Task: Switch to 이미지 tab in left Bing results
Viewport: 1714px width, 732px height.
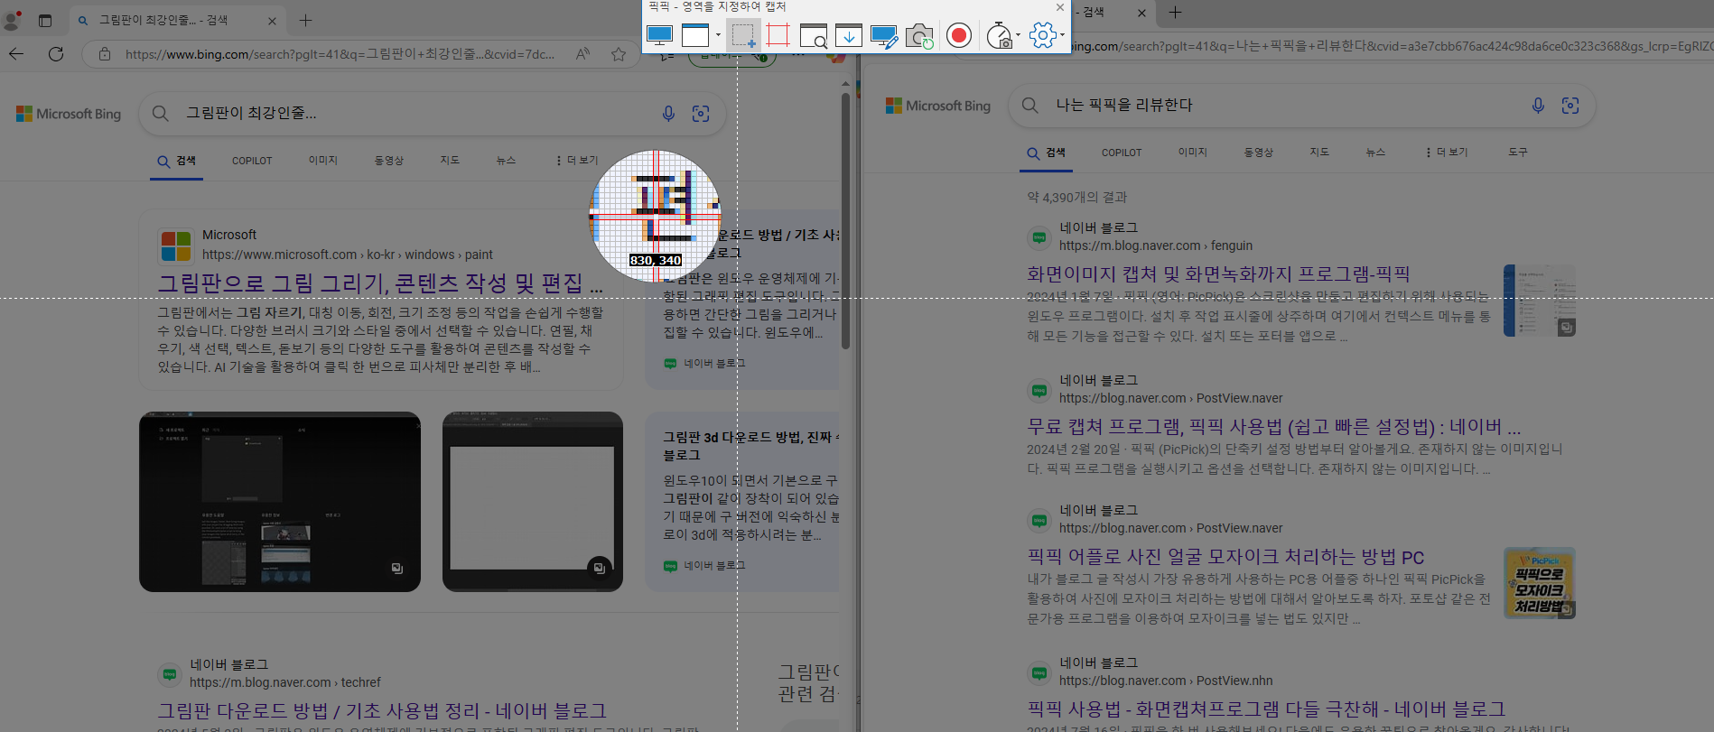Action: [x=322, y=161]
